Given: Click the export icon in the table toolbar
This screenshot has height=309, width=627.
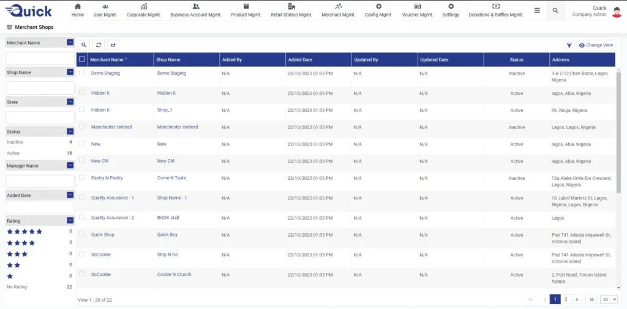Looking at the screenshot, I should [113, 45].
